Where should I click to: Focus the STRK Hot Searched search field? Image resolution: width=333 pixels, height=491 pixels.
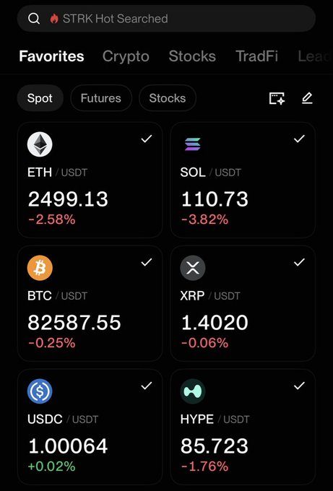(166, 19)
